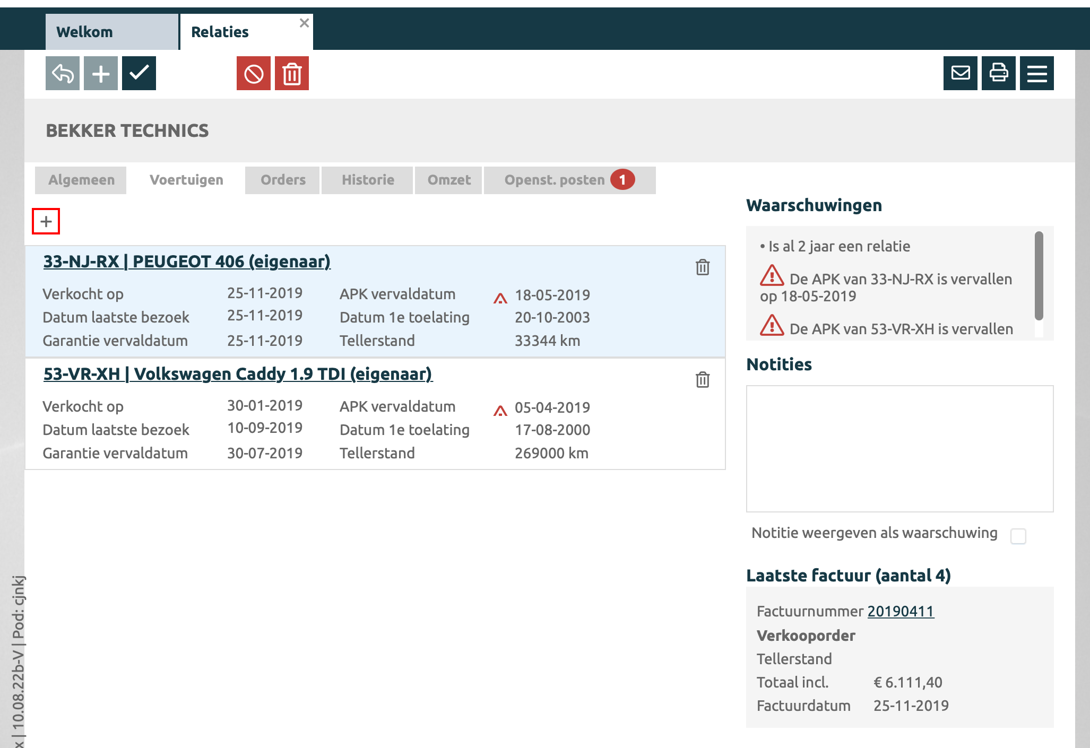Delete the Peugeot 406 vehicle entry
This screenshot has height=748, width=1090.
tap(703, 267)
